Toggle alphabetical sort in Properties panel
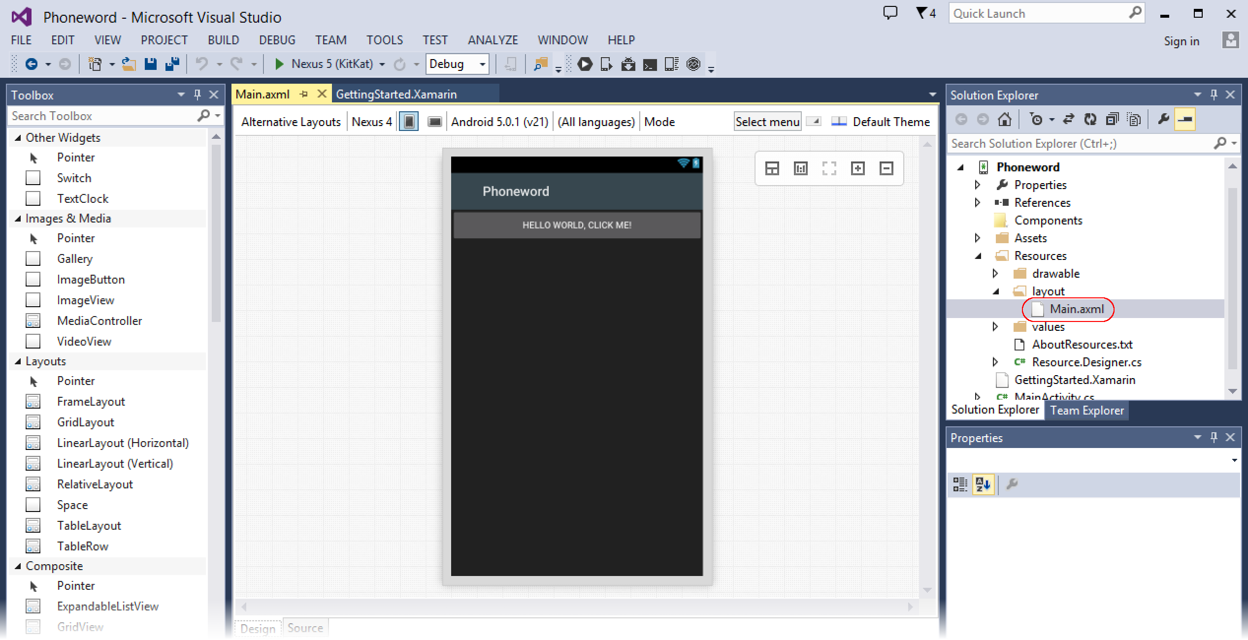Screen dimensions: 1248x640 coord(983,484)
